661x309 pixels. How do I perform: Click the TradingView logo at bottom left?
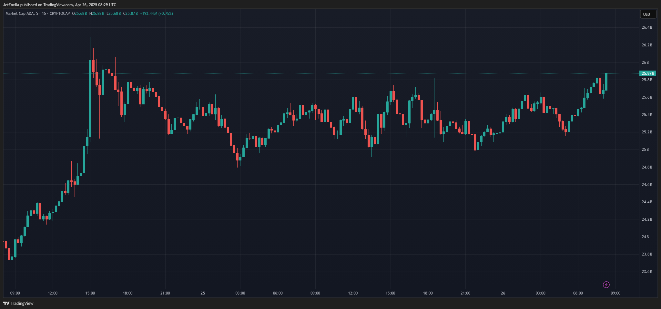(x=18, y=303)
